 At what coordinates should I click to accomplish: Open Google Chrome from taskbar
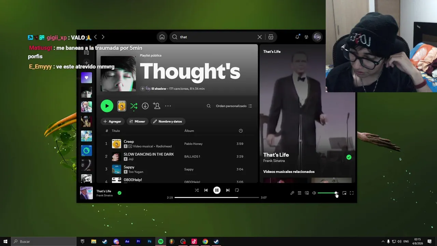pyautogui.click(x=205, y=242)
